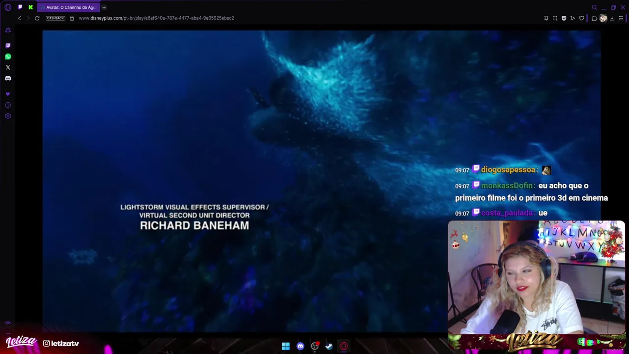Click the pinboard pin toolbar icon

[546, 18]
